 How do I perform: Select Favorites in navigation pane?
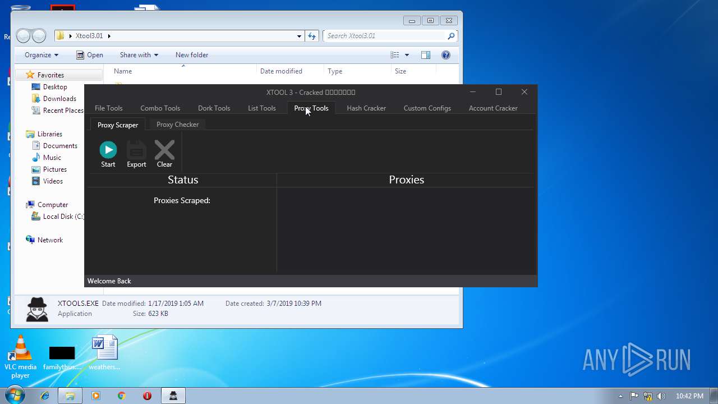tap(50, 75)
